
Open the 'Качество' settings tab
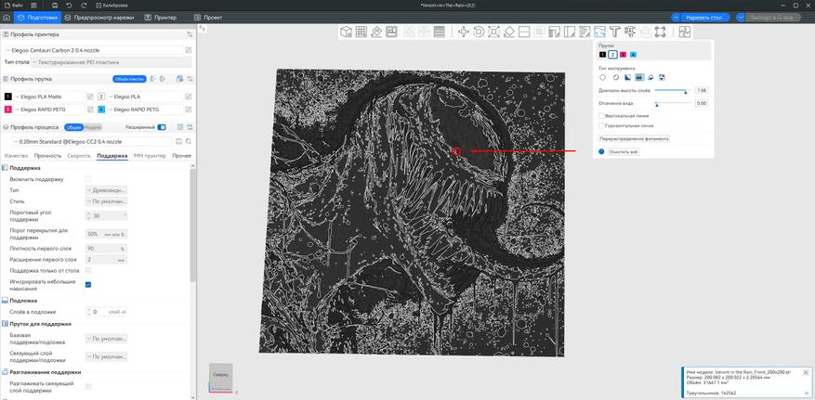(x=17, y=156)
